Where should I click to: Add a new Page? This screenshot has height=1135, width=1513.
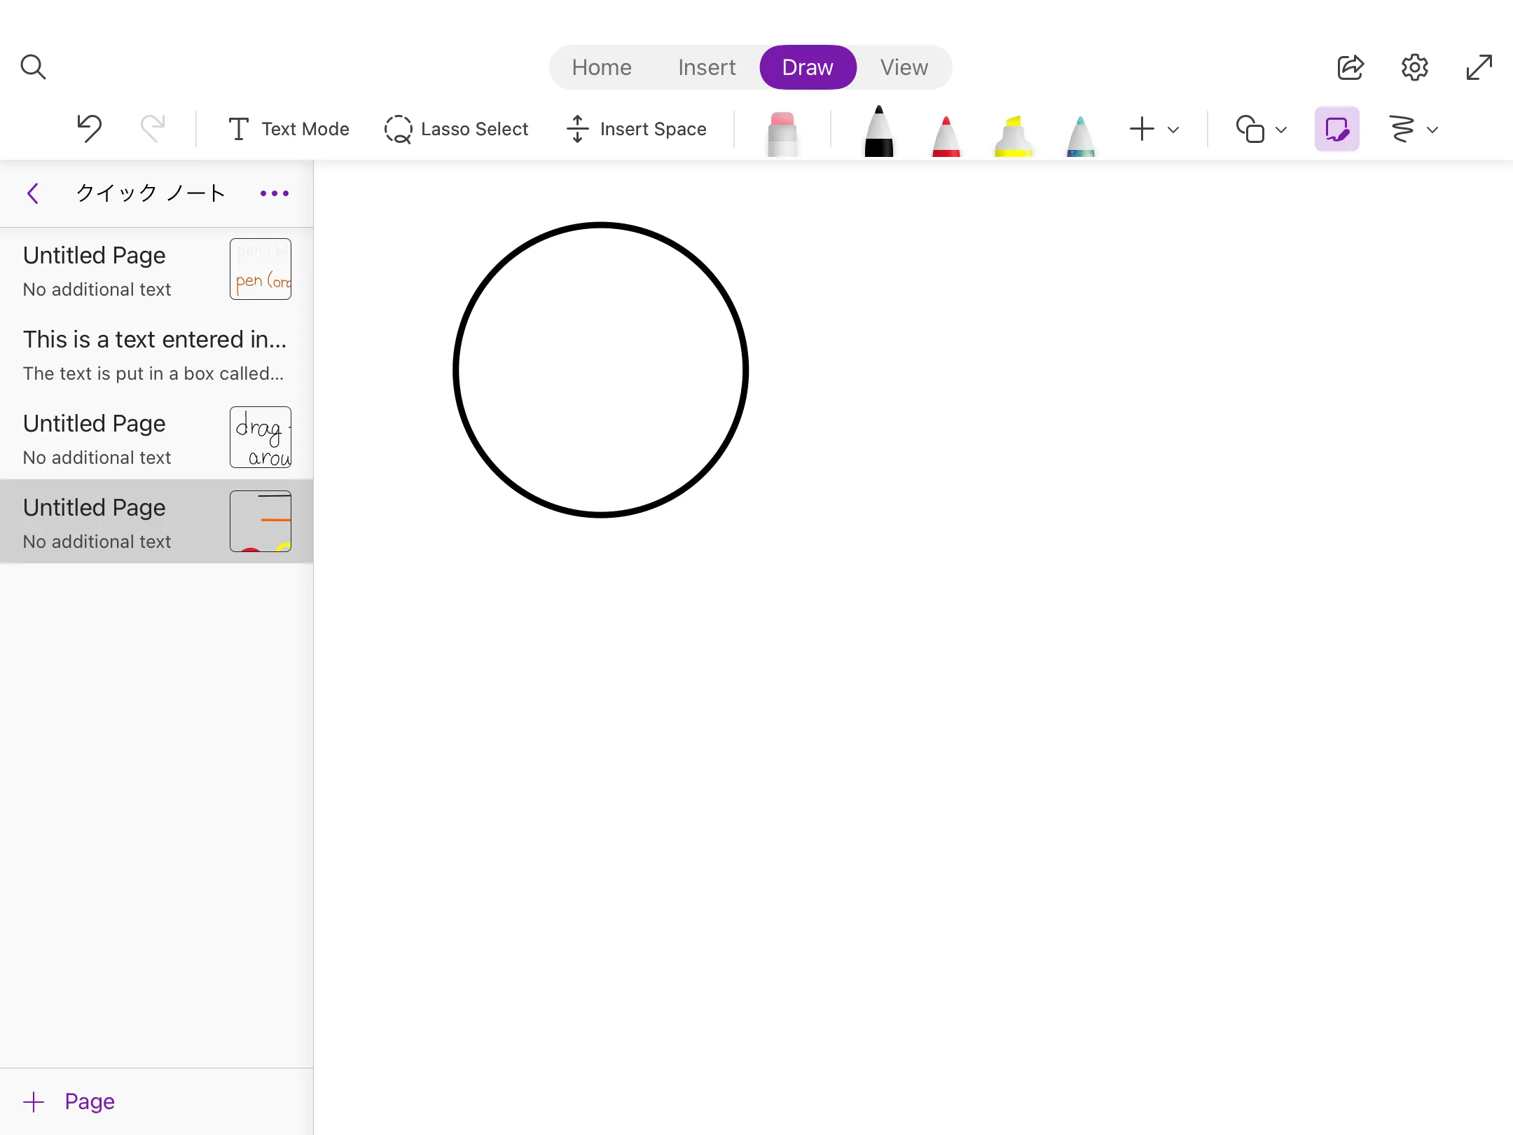click(69, 1101)
